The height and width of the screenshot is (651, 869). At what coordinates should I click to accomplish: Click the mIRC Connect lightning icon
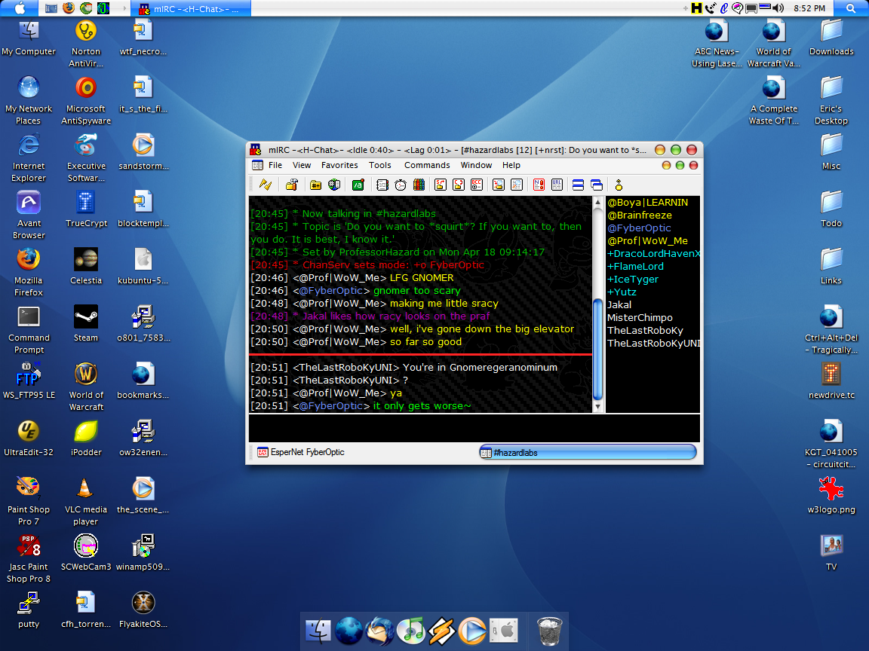tap(266, 185)
